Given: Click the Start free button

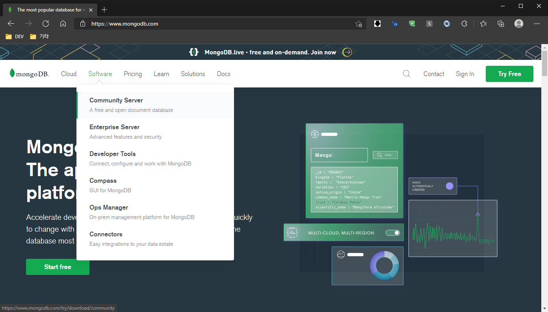Looking at the screenshot, I should click(x=58, y=267).
